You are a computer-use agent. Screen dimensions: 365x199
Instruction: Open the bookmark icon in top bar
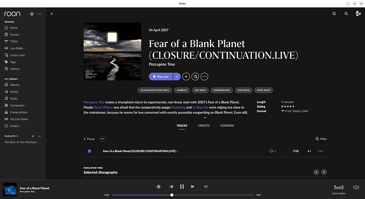click(334, 14)
